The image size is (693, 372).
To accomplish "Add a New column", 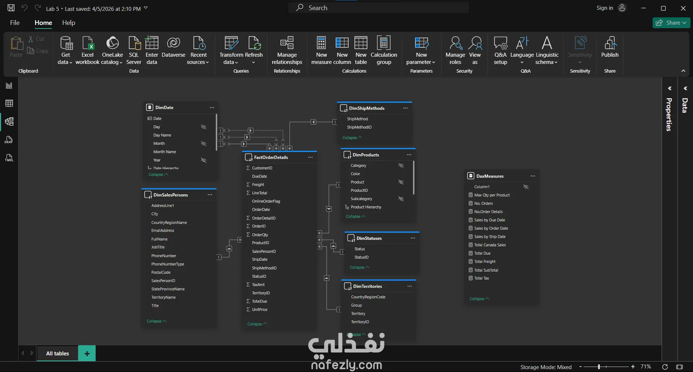I will tap(342, 51).
